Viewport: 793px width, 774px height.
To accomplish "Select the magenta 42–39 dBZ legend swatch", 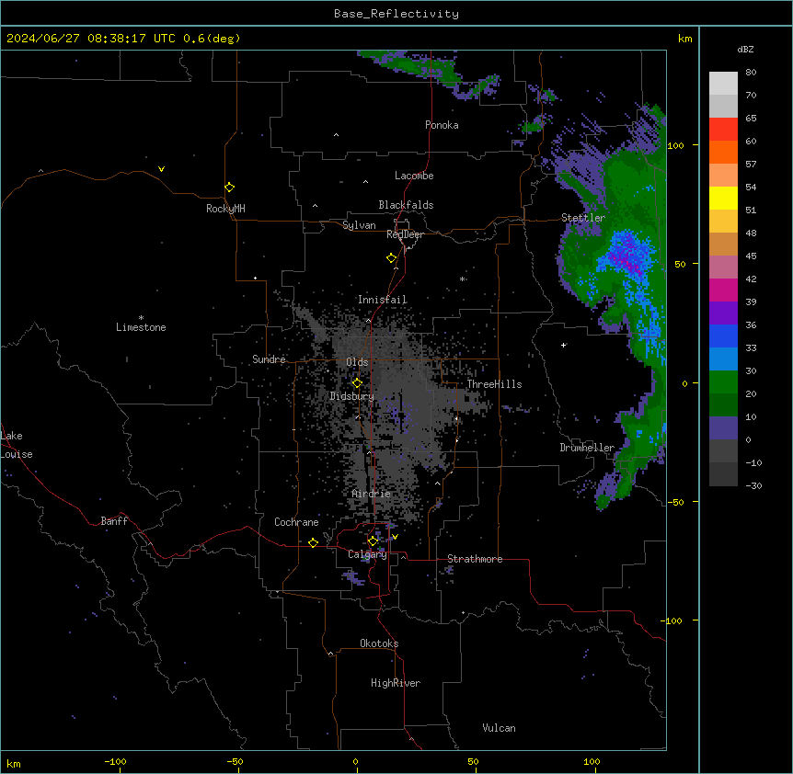I will pos(723,290).
